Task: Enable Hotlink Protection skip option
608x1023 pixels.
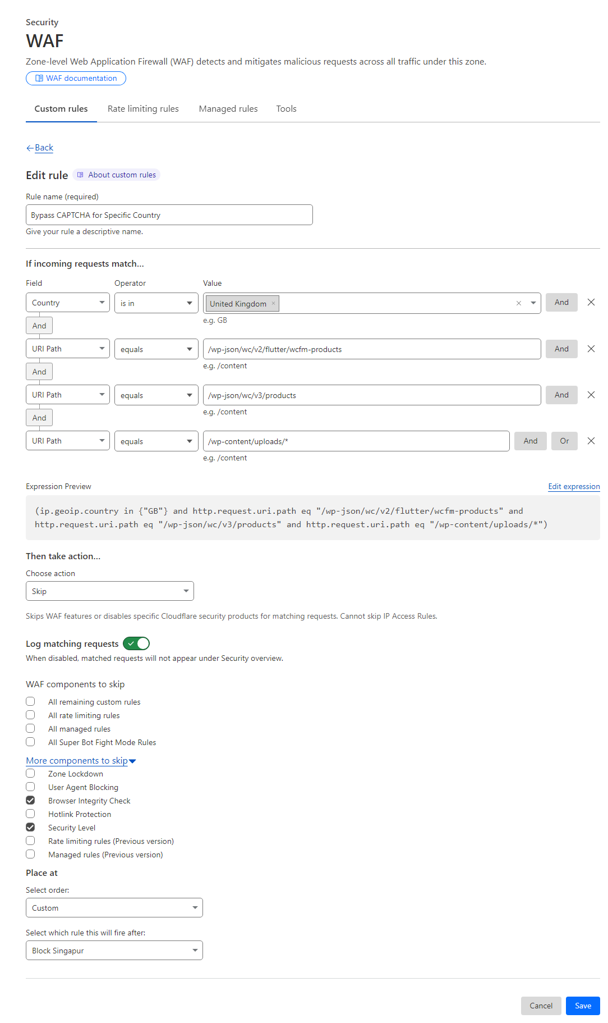Action: (x=30, y=814)
